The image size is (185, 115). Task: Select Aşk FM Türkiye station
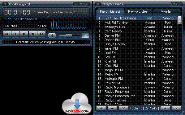tap(136, 23)
